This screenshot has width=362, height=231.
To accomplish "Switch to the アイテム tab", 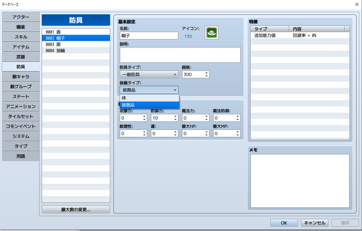I will [21, 47].
